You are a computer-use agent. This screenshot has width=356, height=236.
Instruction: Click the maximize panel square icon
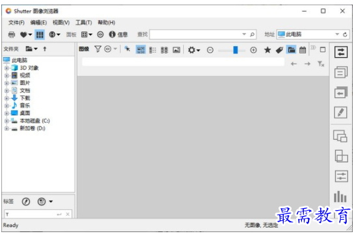(323, 49)
